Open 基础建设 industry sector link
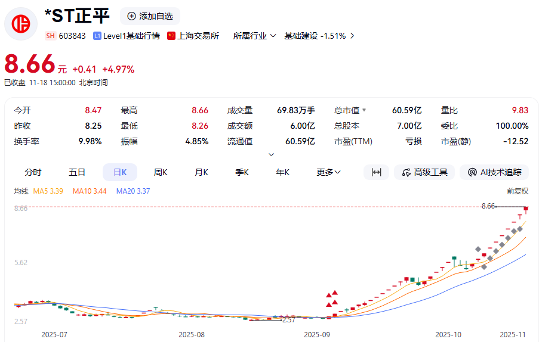The height and width of the screenshot is (342, 539). 319,36
